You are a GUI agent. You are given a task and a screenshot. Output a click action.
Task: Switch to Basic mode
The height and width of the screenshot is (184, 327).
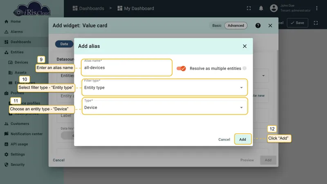point(217,25)
